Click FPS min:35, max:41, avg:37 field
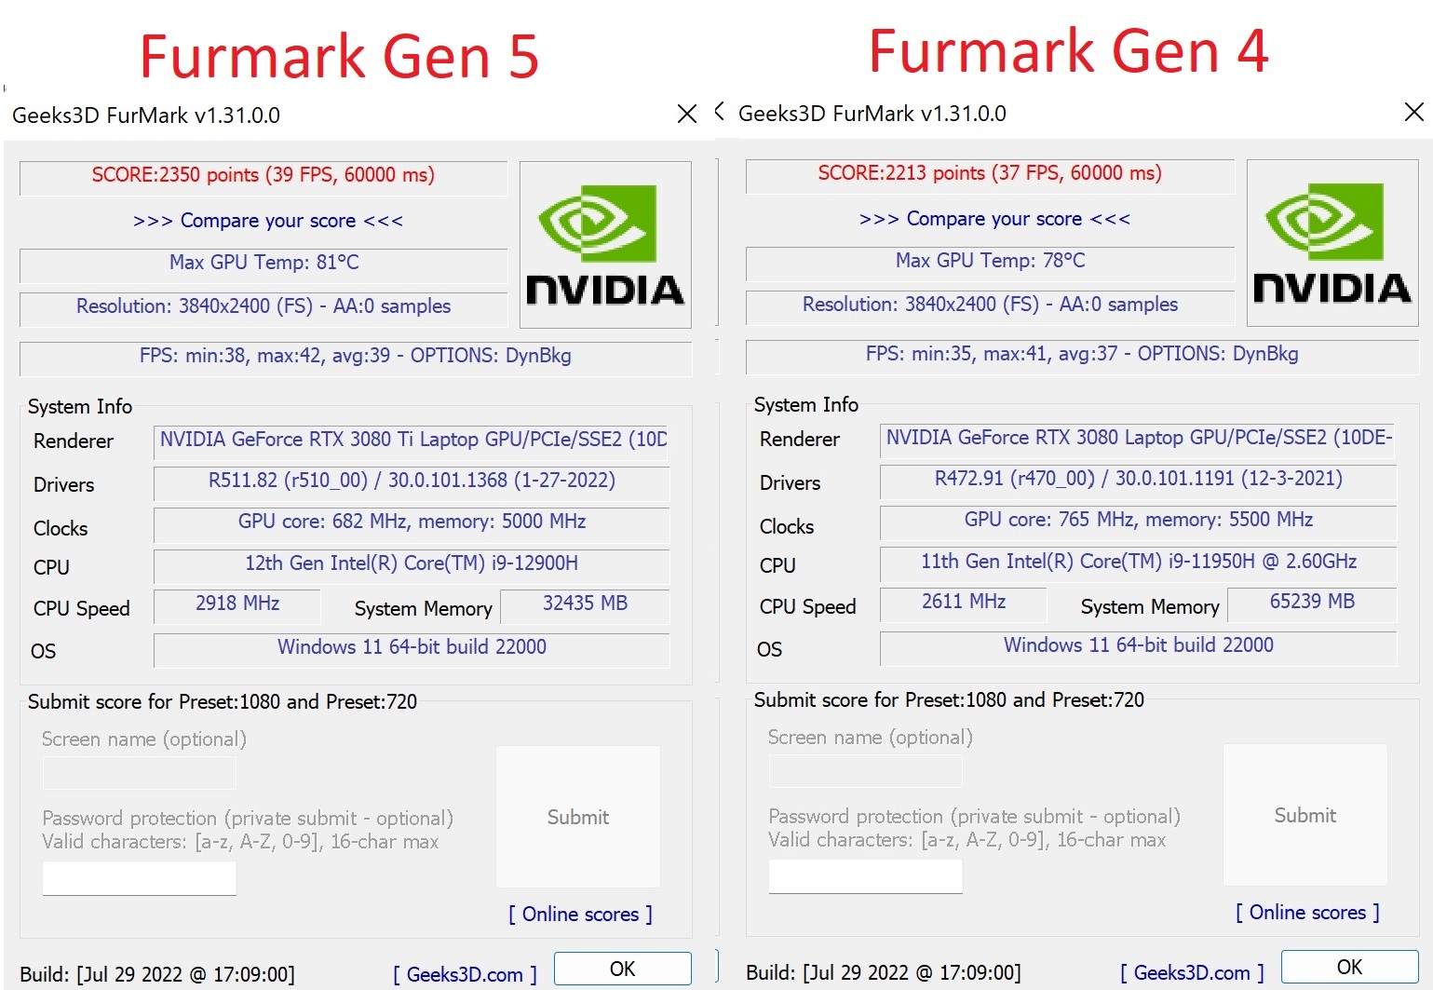Image resolution: width=1433 pixels, height=990 pixels. click(1082, 356)
